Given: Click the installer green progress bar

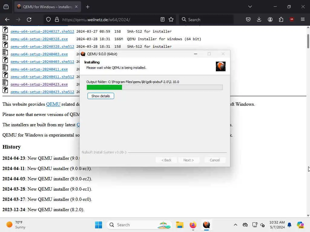Looking at the screenshot, I should (x=155, y=87).
